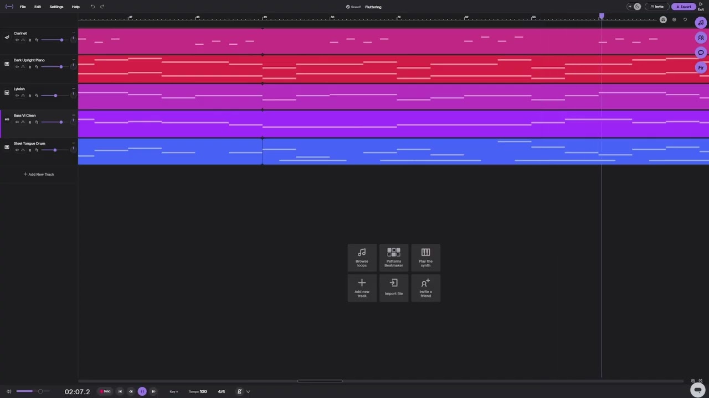This screenshot has width=709, height=398.
Task: Open timeline settings gear icon
Action: coord(674,20)
